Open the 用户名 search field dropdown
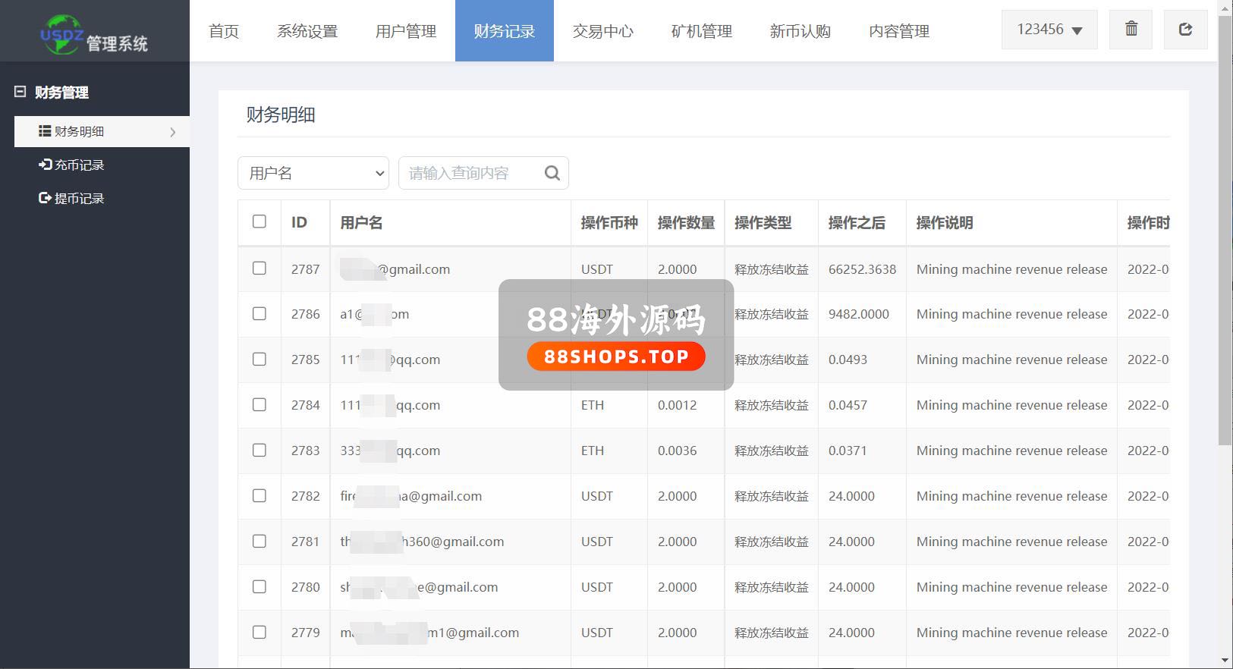The width and height of the screenshot is (1233, 669). (313, 174)
